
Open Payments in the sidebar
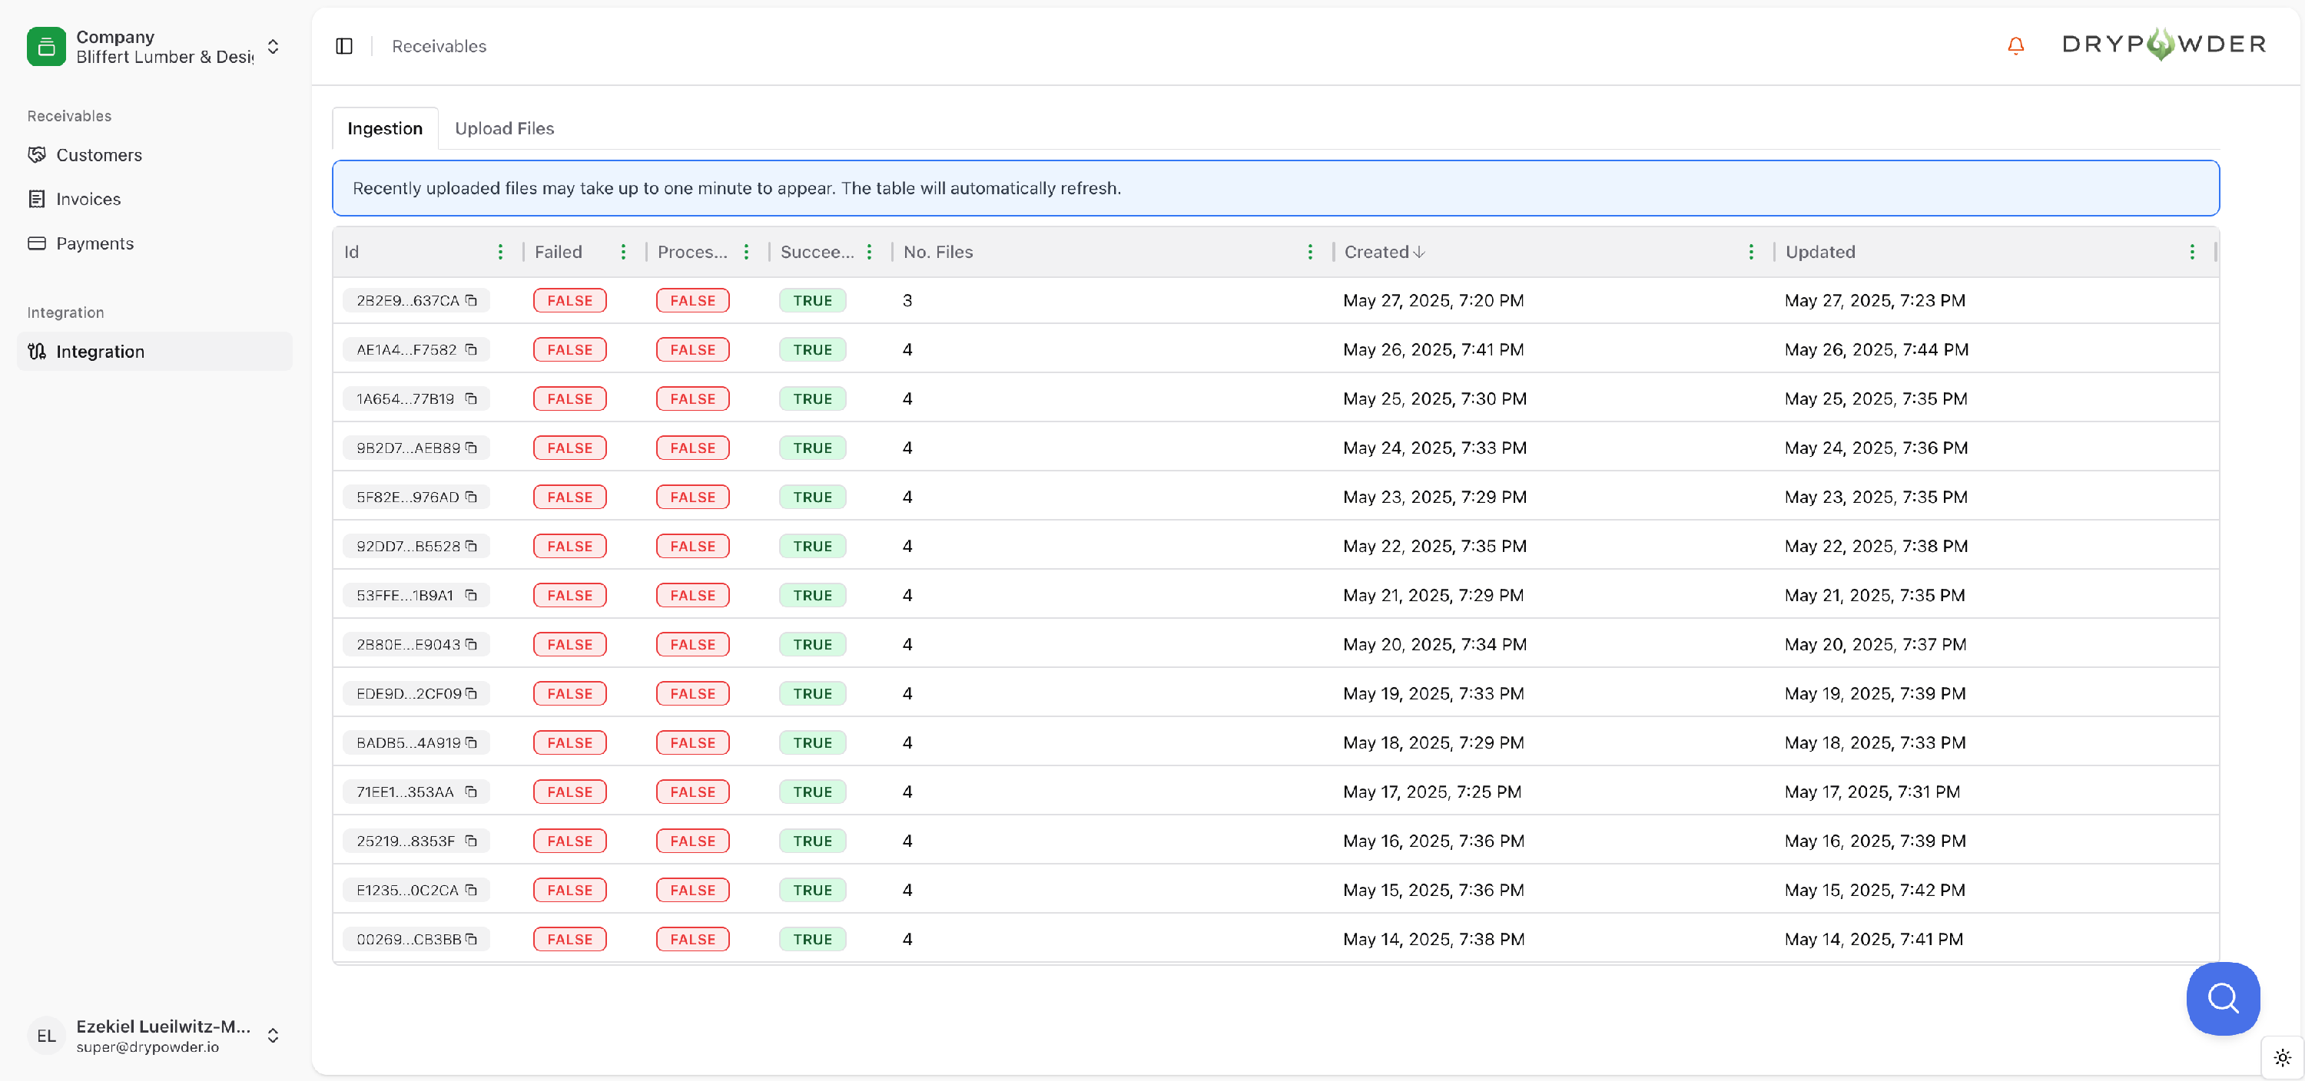coord(154,243)
